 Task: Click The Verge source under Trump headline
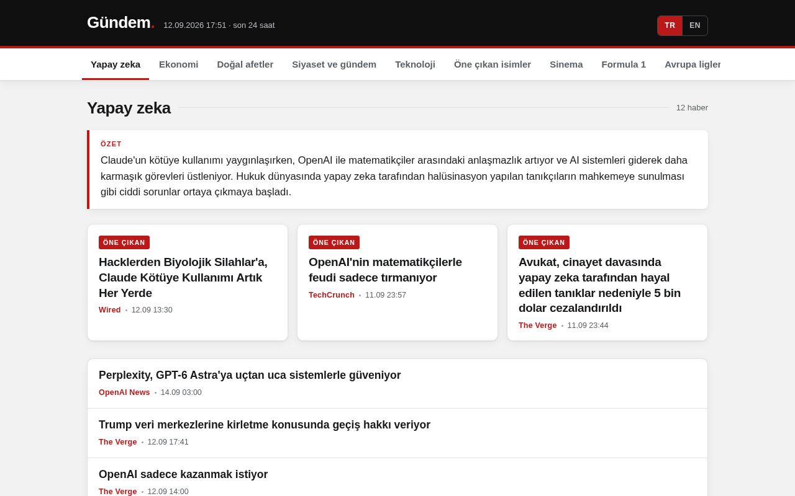[x=118, y=442]
